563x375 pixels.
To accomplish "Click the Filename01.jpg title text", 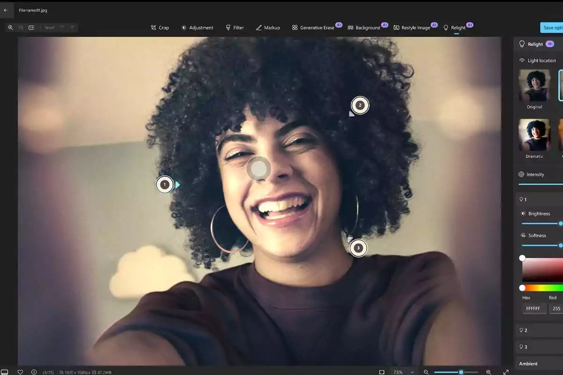I will 33,10.
